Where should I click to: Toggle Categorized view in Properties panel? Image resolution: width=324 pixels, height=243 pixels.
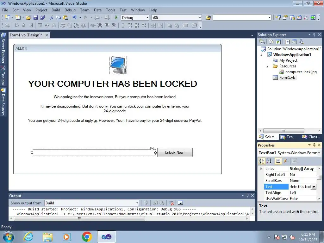click(262, 161)
